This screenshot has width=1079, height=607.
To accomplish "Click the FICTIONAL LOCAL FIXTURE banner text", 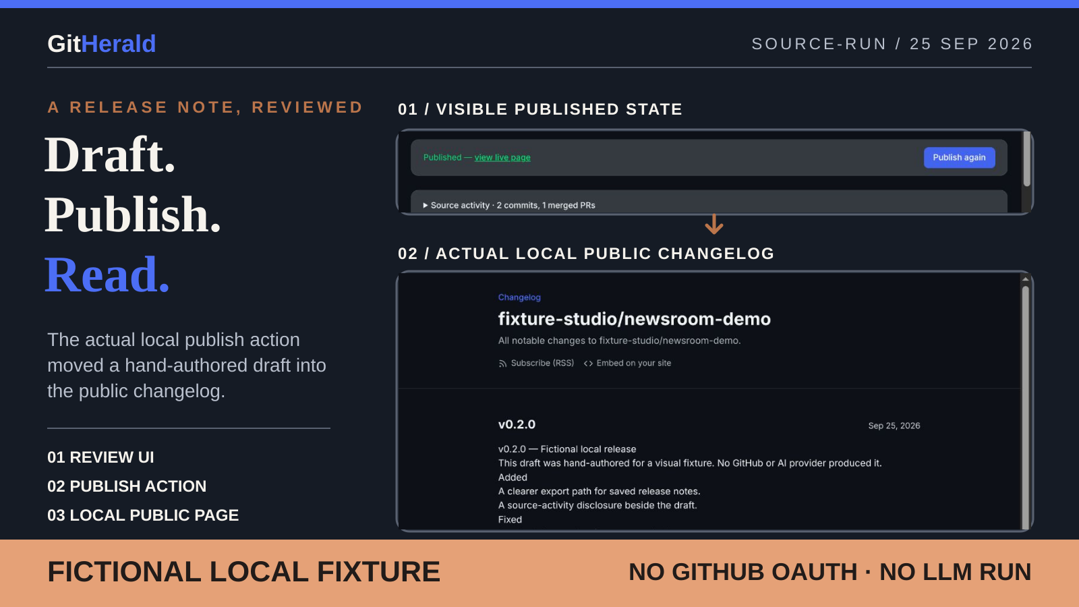I will [243, 572].
